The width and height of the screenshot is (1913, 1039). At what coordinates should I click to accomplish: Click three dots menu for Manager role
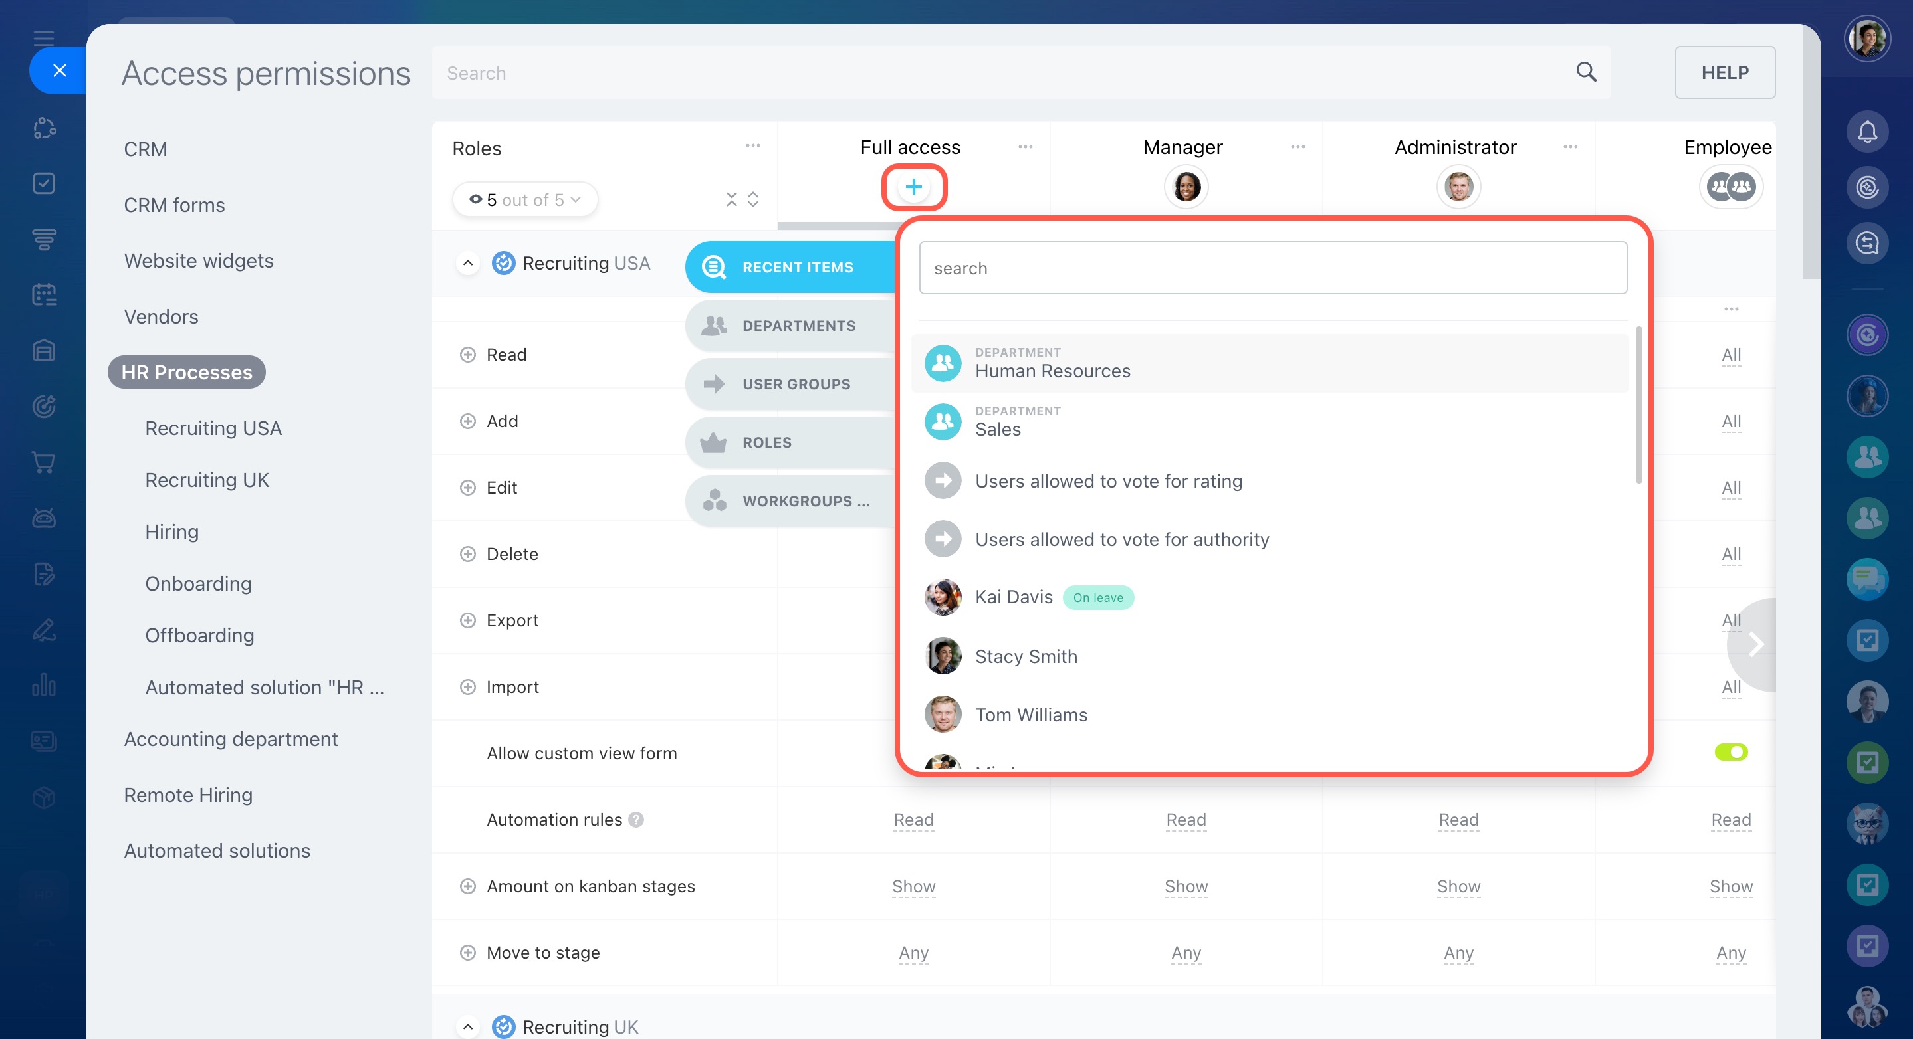[1297, 147]
